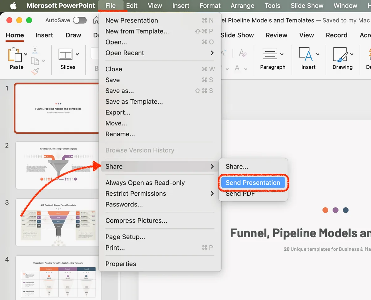Select the Opportunity Pipeline slide thumbnail
Image resolution: width=371 pixels, height=300 pixels.
pos(58,278)
